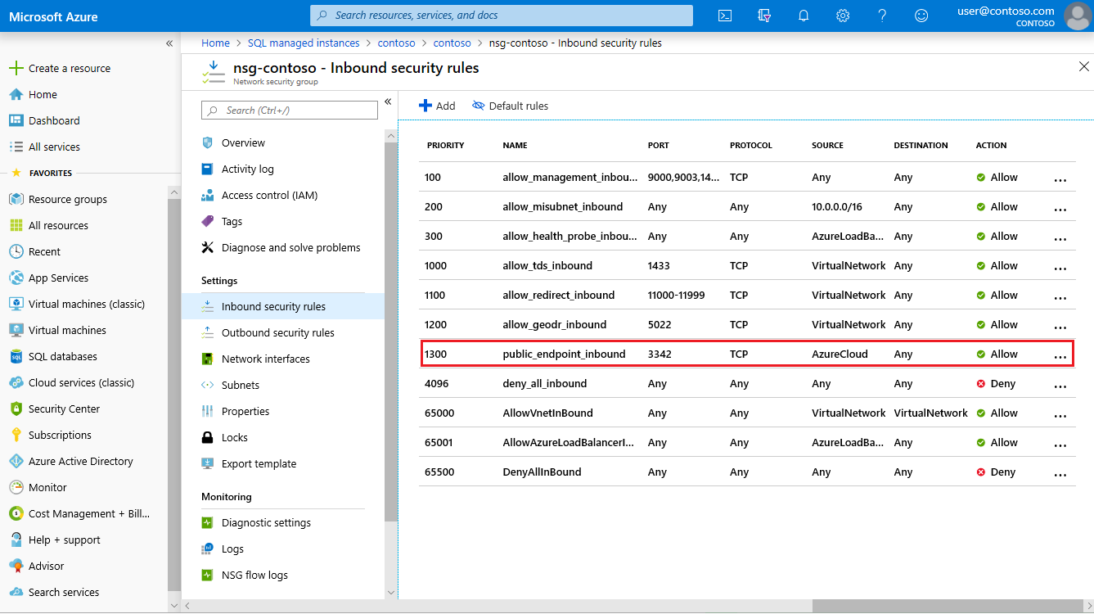
Task: Open the portal settings gear
Action: [x=843, y=16]
